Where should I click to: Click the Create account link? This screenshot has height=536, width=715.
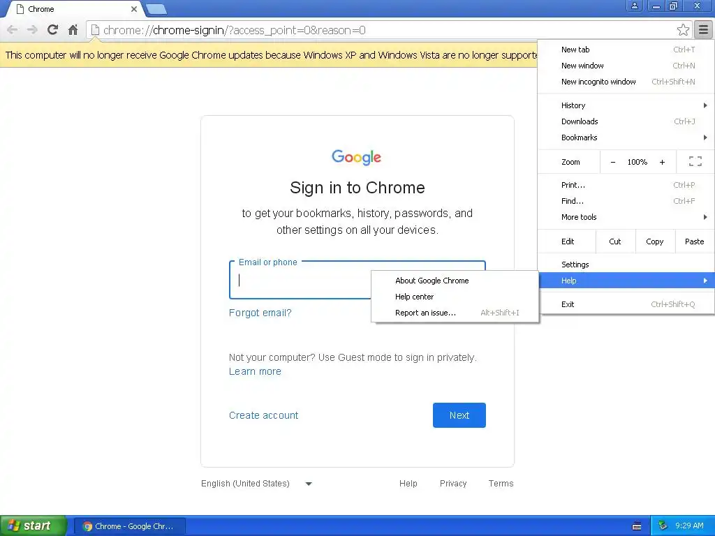click(263, 415)
